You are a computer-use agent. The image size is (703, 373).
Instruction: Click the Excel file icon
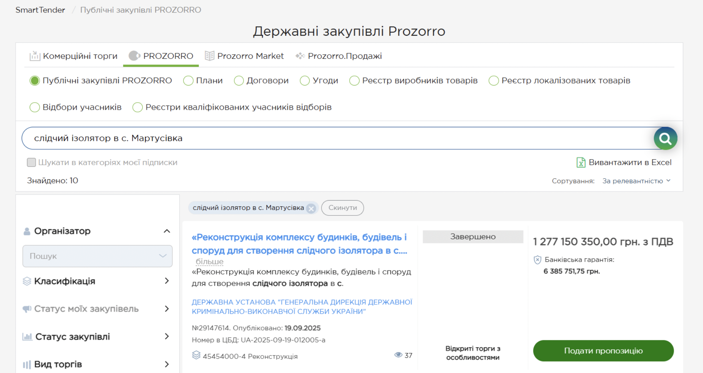pos(581,163)
